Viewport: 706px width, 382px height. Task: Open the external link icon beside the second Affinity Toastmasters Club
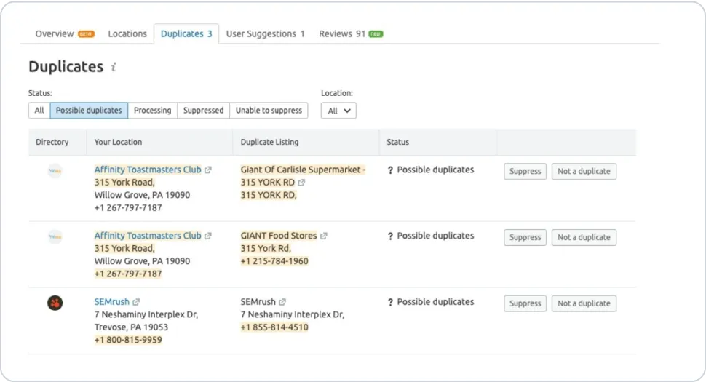point(207,236)
